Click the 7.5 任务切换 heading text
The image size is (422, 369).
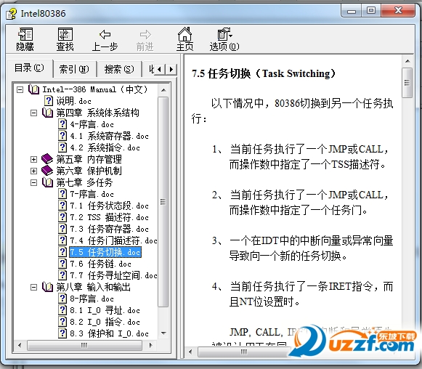pyautogui.click(x=263, y=73)
